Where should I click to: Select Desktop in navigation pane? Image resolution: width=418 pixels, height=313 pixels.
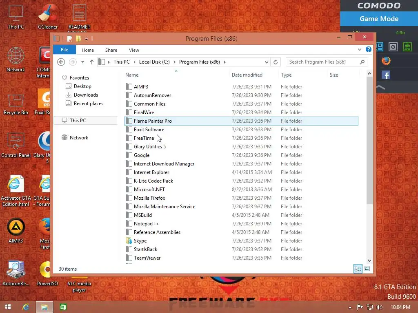click(82, 86)
